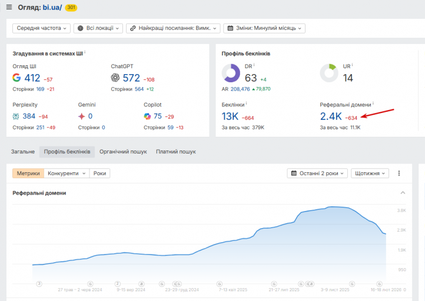Click the bi.ua/ domain link

(52, 7)
